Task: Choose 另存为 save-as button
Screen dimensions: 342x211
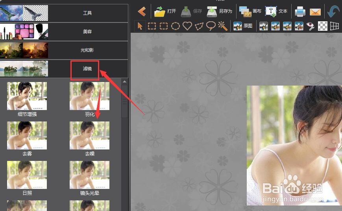Action: [x=220, y=11]
